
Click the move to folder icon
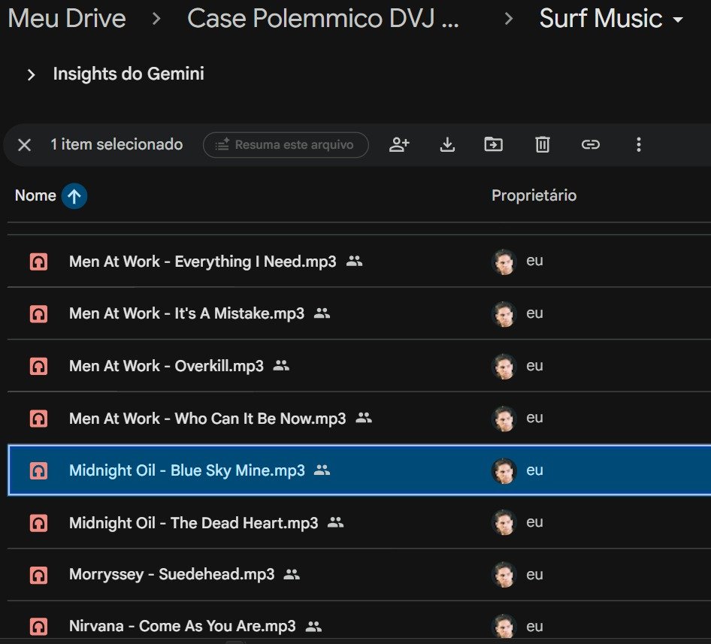point(495,144)
